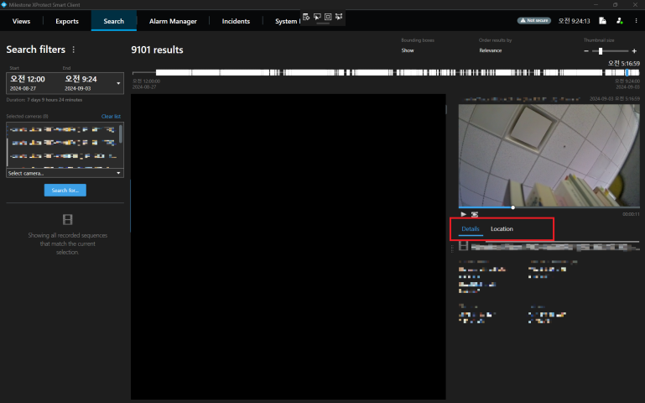Click the minus icon to shrink thumbnails

(586, 51)
